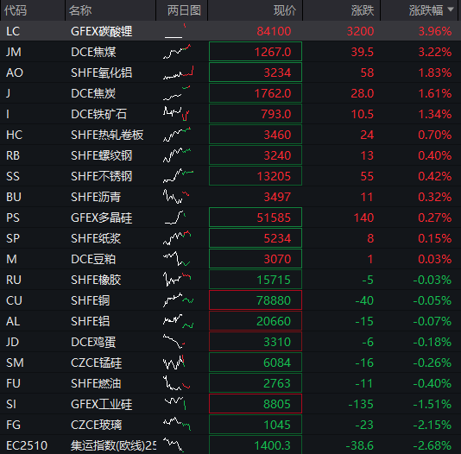Click price 84100 for GFEX碳酸锂
This screenshot has height=454, width=461.
274,31
